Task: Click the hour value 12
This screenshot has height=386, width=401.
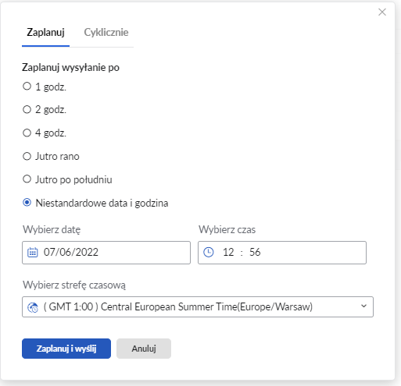Action: tap(228, 253)
